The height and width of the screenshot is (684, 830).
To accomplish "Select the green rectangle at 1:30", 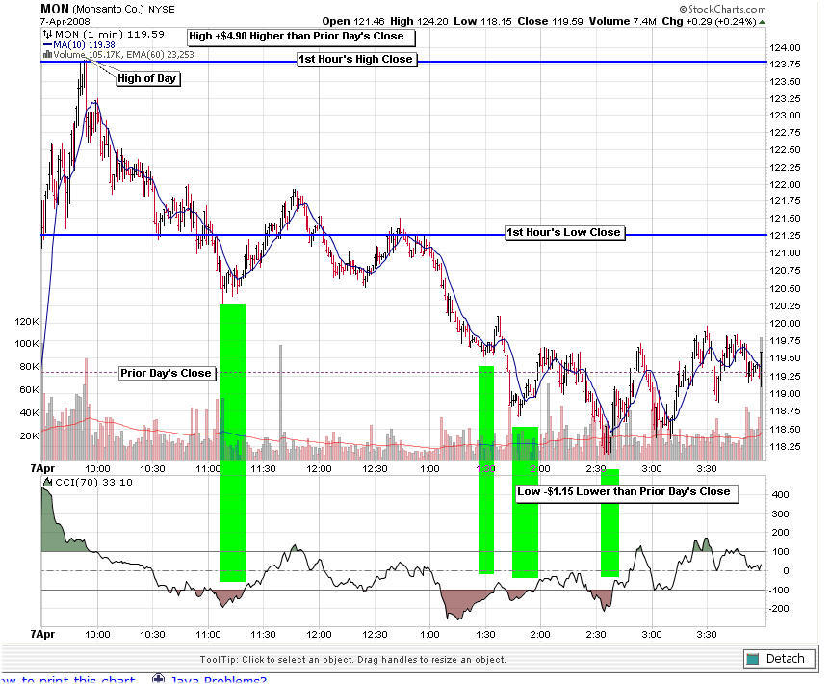I will [x=486, y=469].
